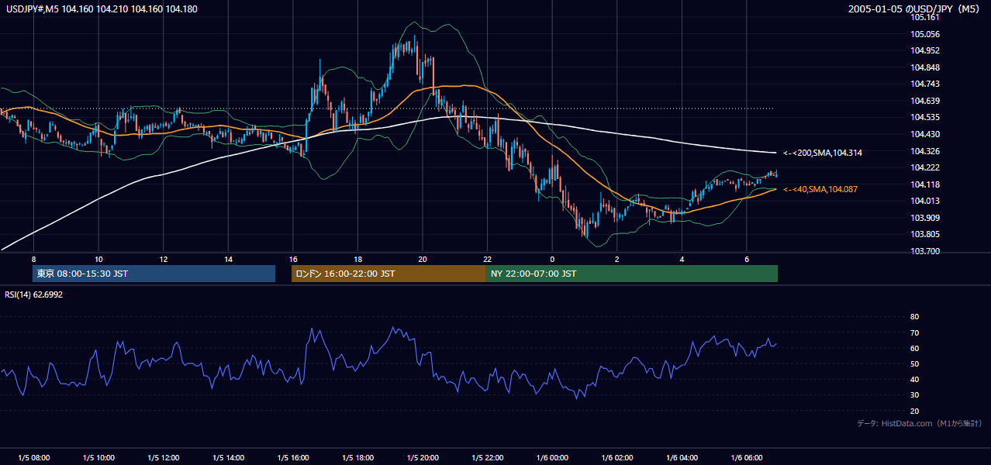Click the 1/5 22:00 time label

[487, 458]
